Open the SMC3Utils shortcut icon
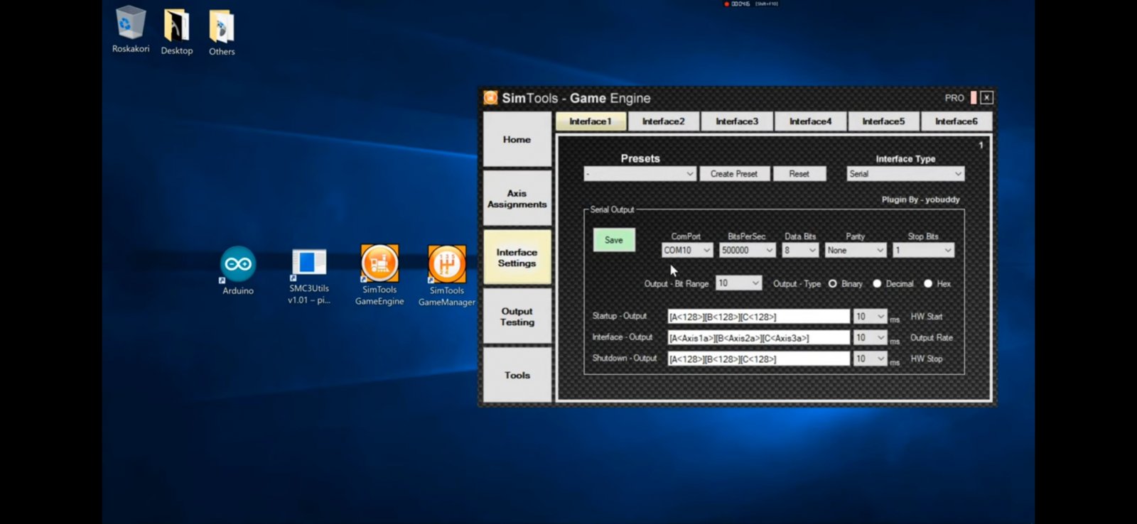The image size is (1137, 524). [x=309, y=263]
